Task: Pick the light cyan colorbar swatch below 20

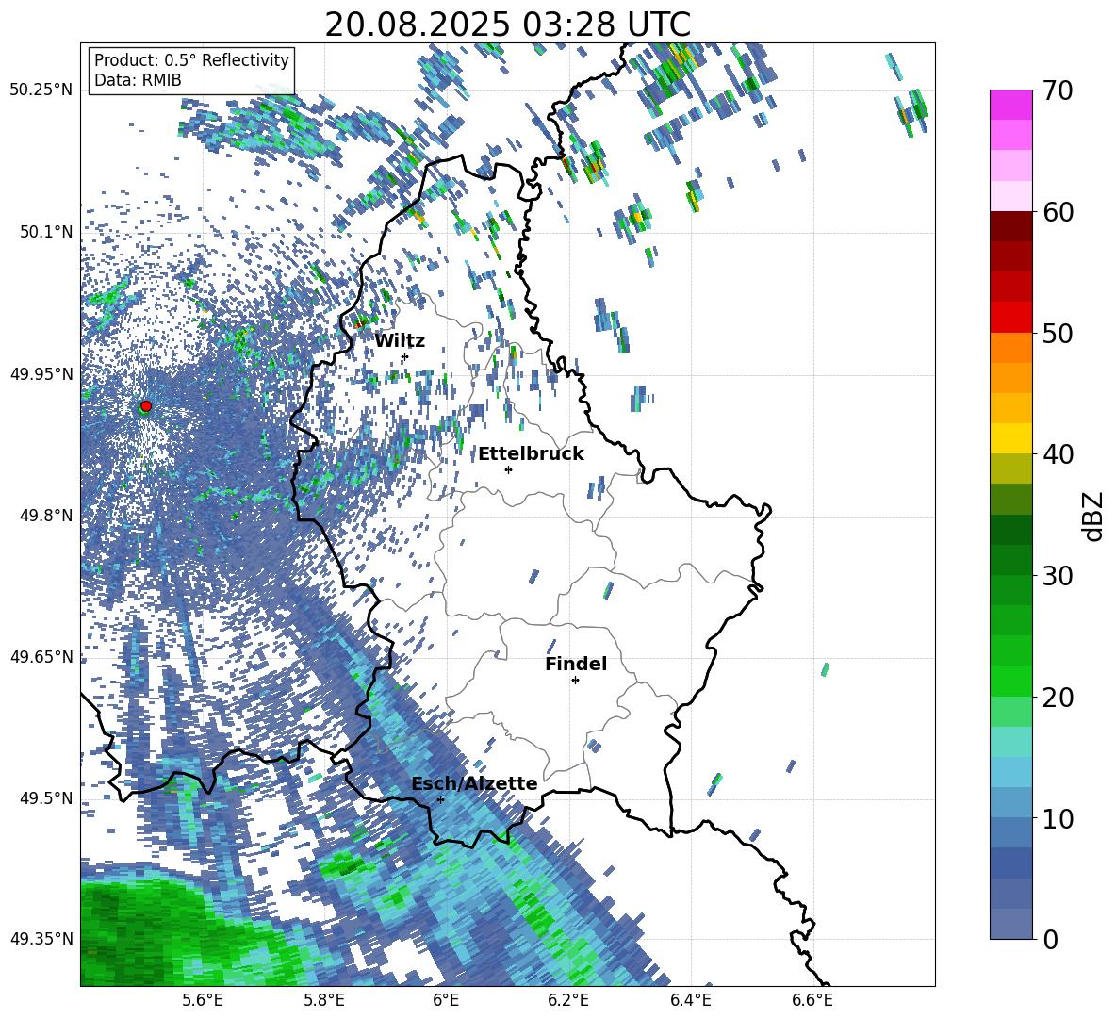Action: [x=1011, y=742]
